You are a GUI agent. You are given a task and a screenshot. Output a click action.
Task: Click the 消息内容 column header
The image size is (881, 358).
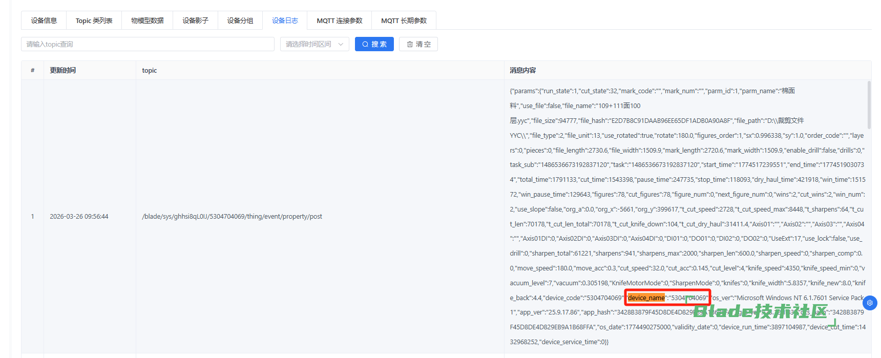(x=522, y=70)
